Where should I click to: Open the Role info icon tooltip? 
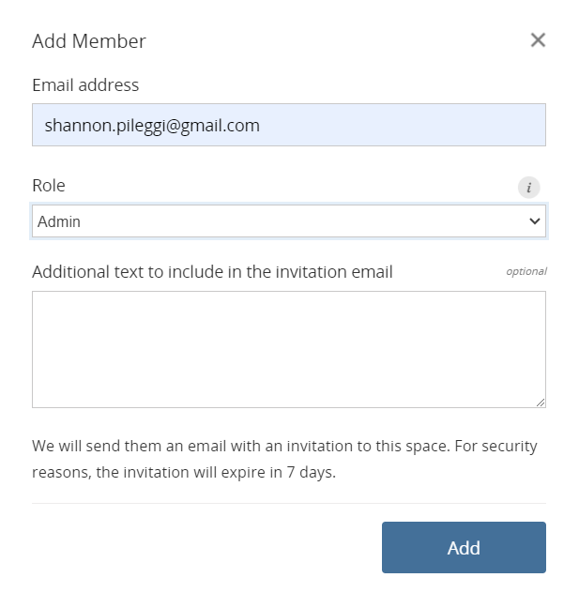(528, 188)
